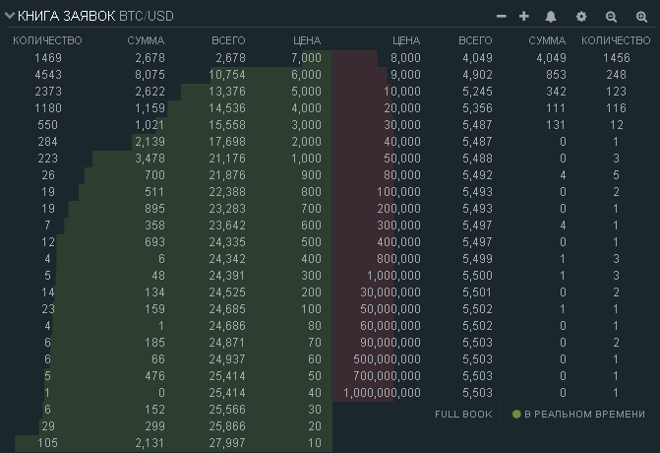
Task: Click the zoom out magnifier icon
Action: [x=611, y=17]
